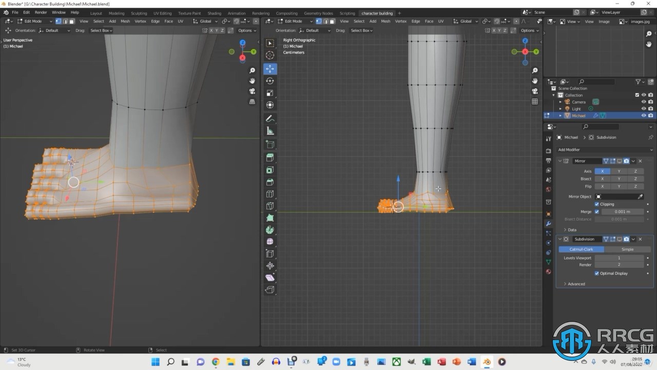Click the Render levels value field
Image resolution: width=657 pixels, height=370 pixels.
click(619, 265)
